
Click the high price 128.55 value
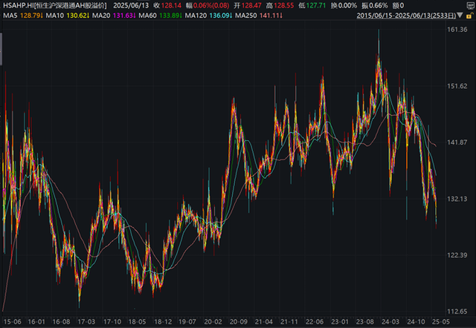click(x=284, y=5)
